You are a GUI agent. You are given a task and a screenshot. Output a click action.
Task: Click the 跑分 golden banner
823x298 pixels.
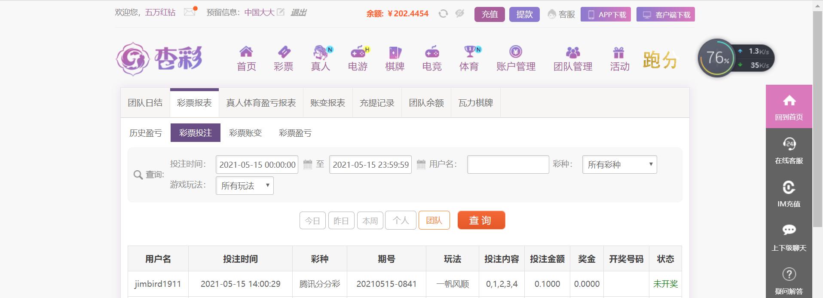660,60
